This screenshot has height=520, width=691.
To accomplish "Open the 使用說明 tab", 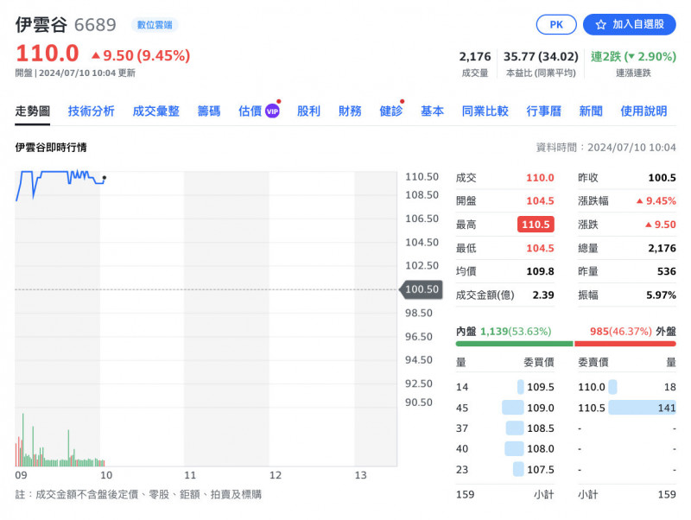I will click(x=643, y=111).
